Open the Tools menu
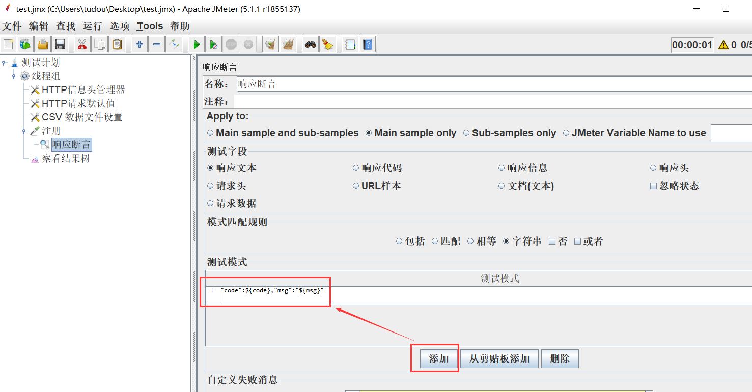Screen dimensions: 752x392 150,26
